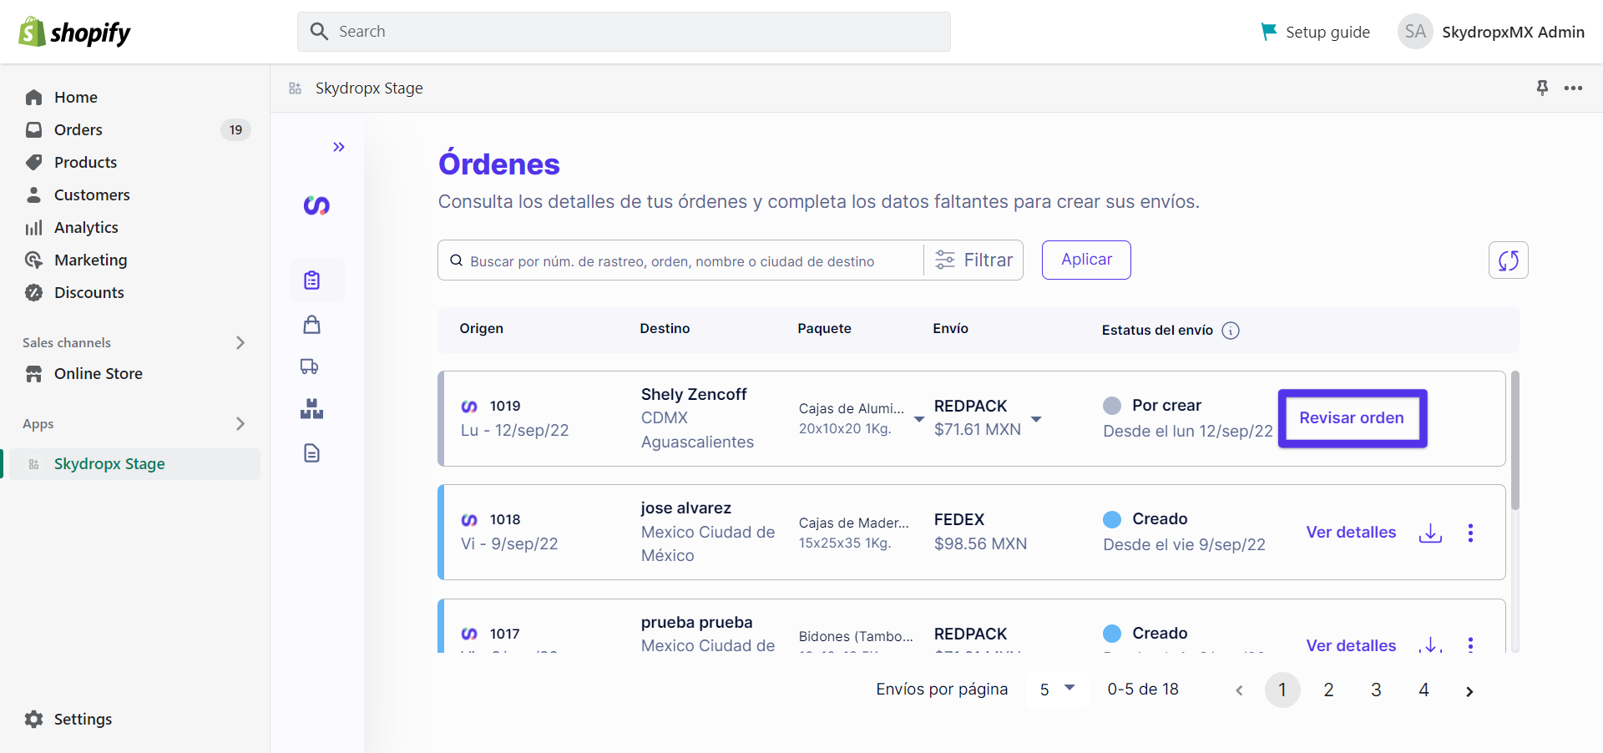Click the Destino column header
The image size is (1603, 753).
click(x=665, y=329)
